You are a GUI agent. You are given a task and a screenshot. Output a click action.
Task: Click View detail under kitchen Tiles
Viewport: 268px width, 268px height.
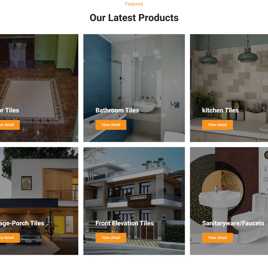coord(217,125)
